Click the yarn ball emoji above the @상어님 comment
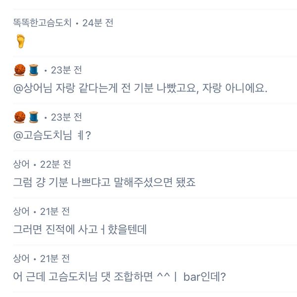The width and height of the screenshot is (297, 297). coord(19,70)
